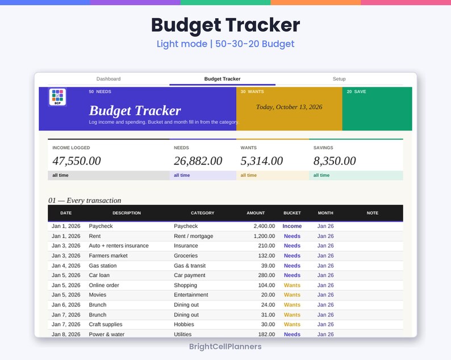Select the Utilities category cell
The height and width of the screenshot is (360, 451).
tap(183, 334)
